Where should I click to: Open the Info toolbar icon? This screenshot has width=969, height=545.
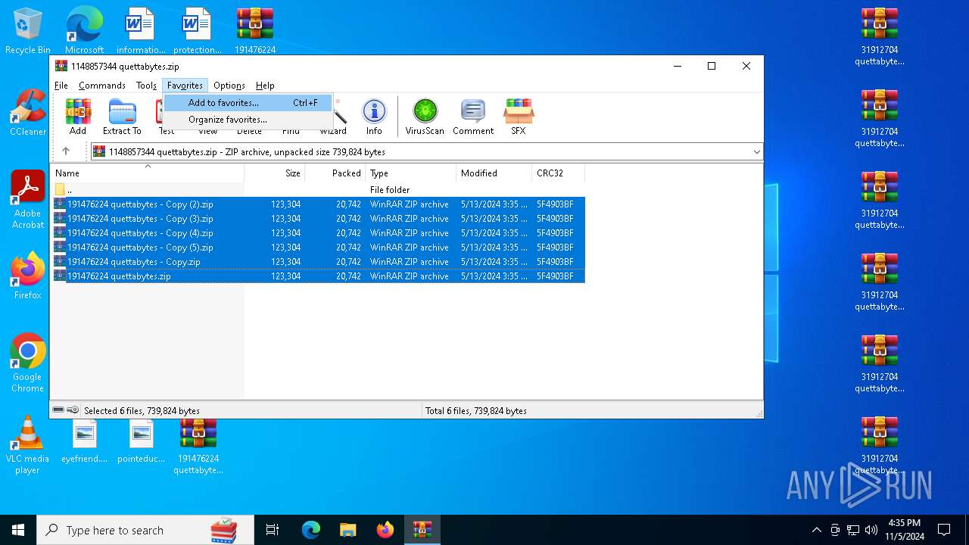[374, 117]
